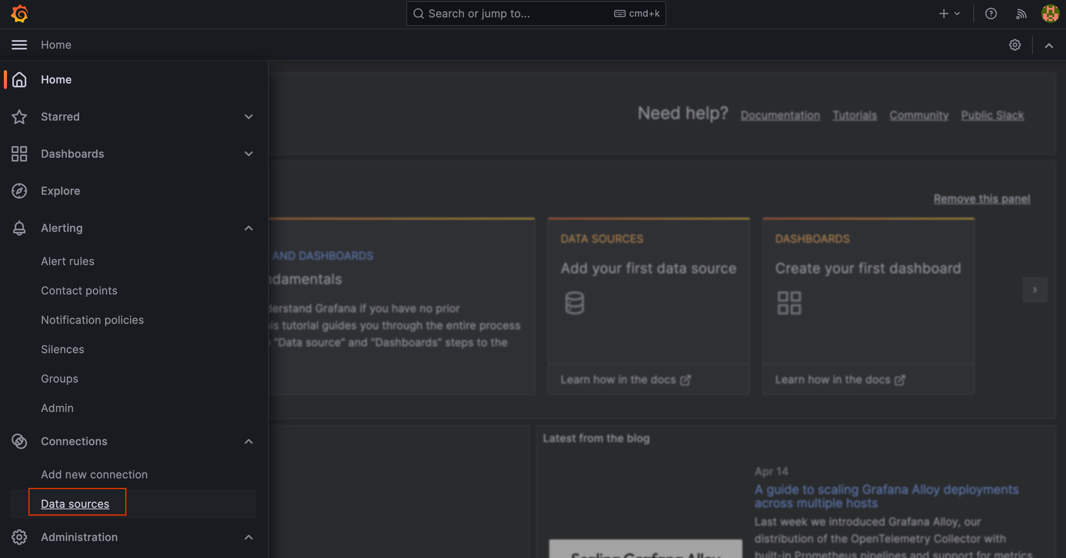Open the Explore section icon
This screenshot has height=558, width=1066.
[19, 191]
